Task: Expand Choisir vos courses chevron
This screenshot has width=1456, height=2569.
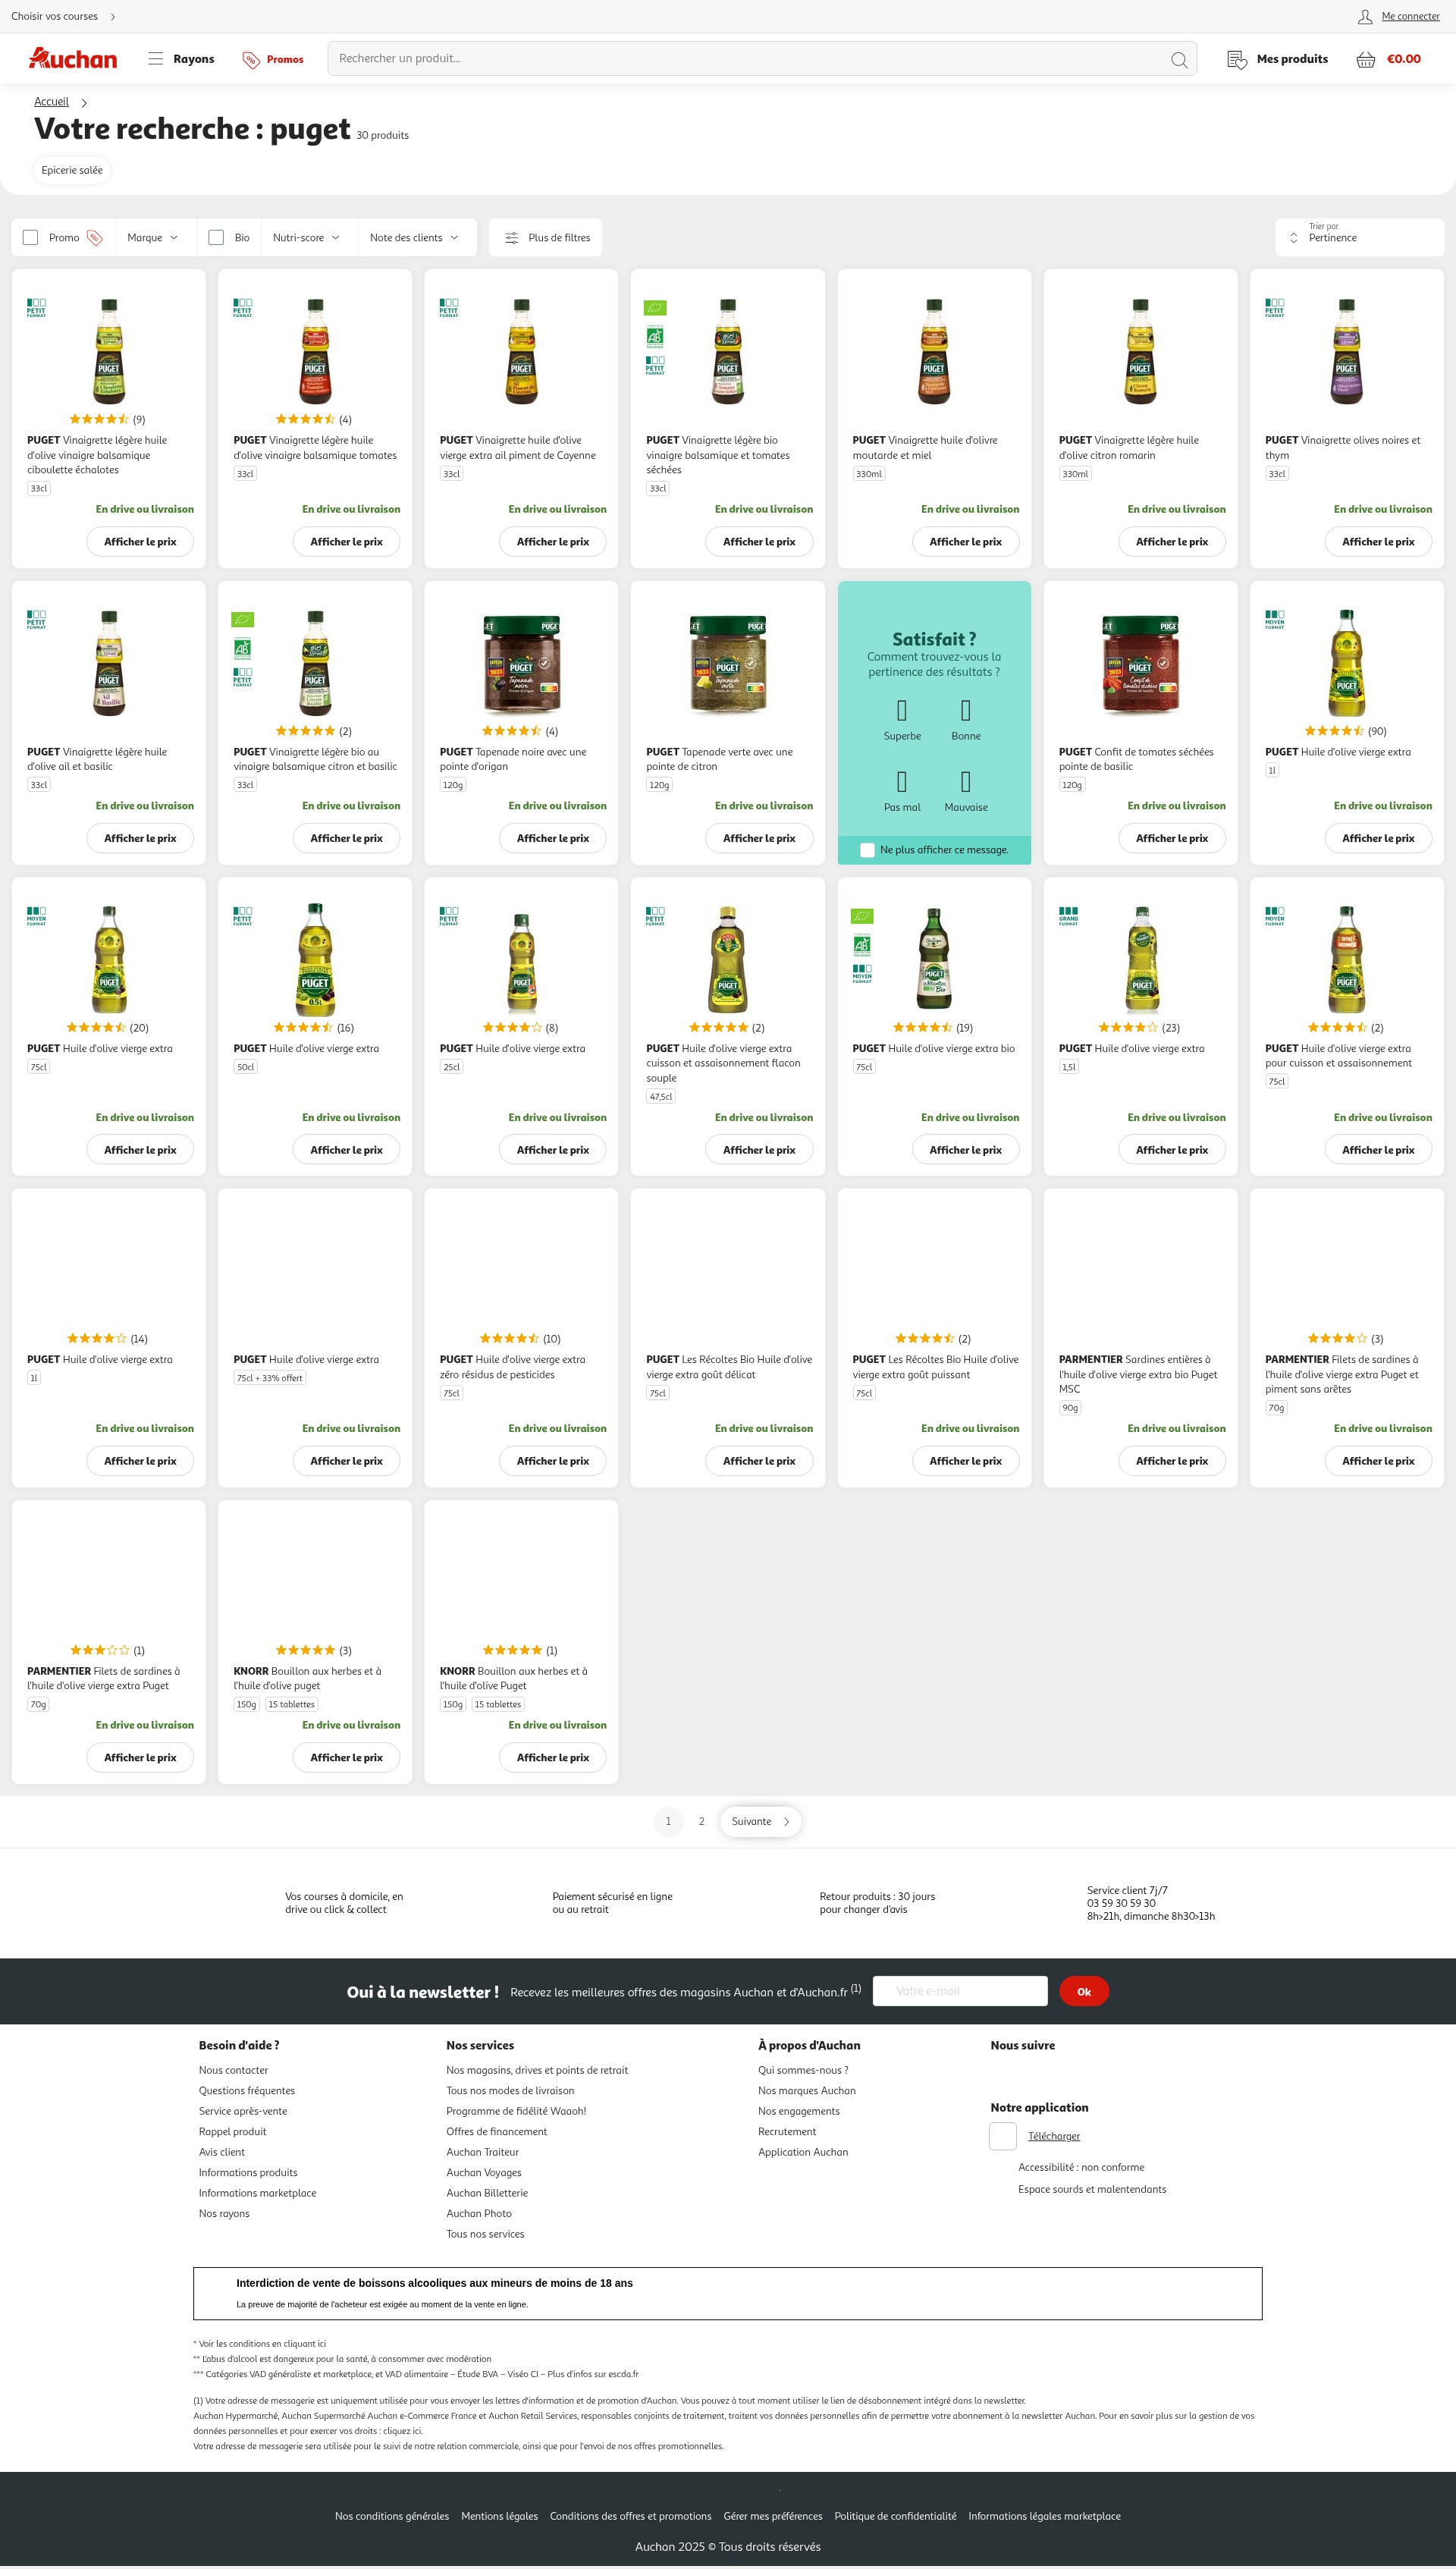Action: pyautogui.click(x=113, y=16)
